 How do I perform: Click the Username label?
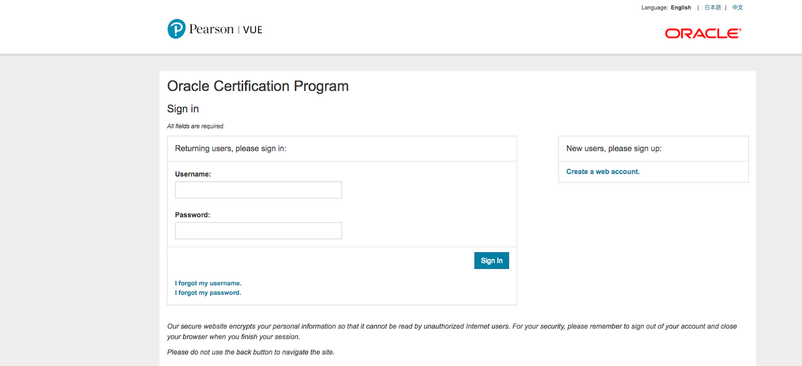[x=193, y=174]
